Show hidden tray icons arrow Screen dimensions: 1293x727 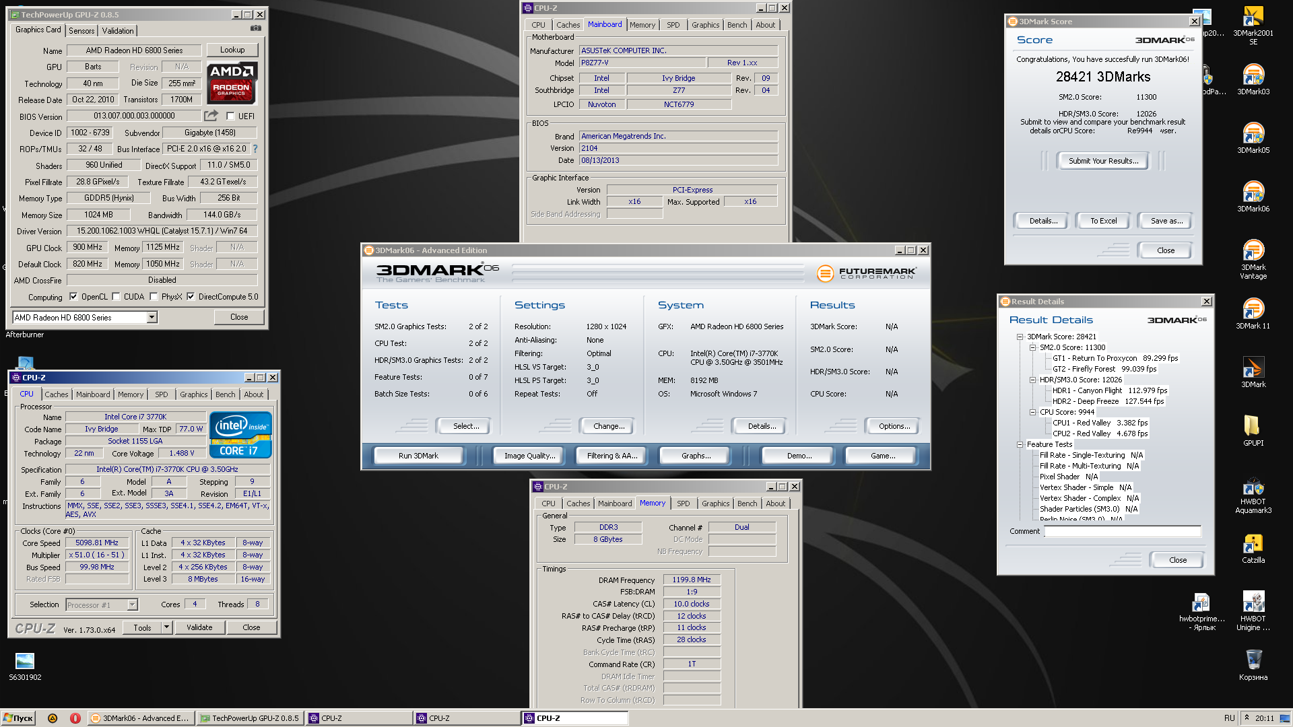click(1247, 718)
